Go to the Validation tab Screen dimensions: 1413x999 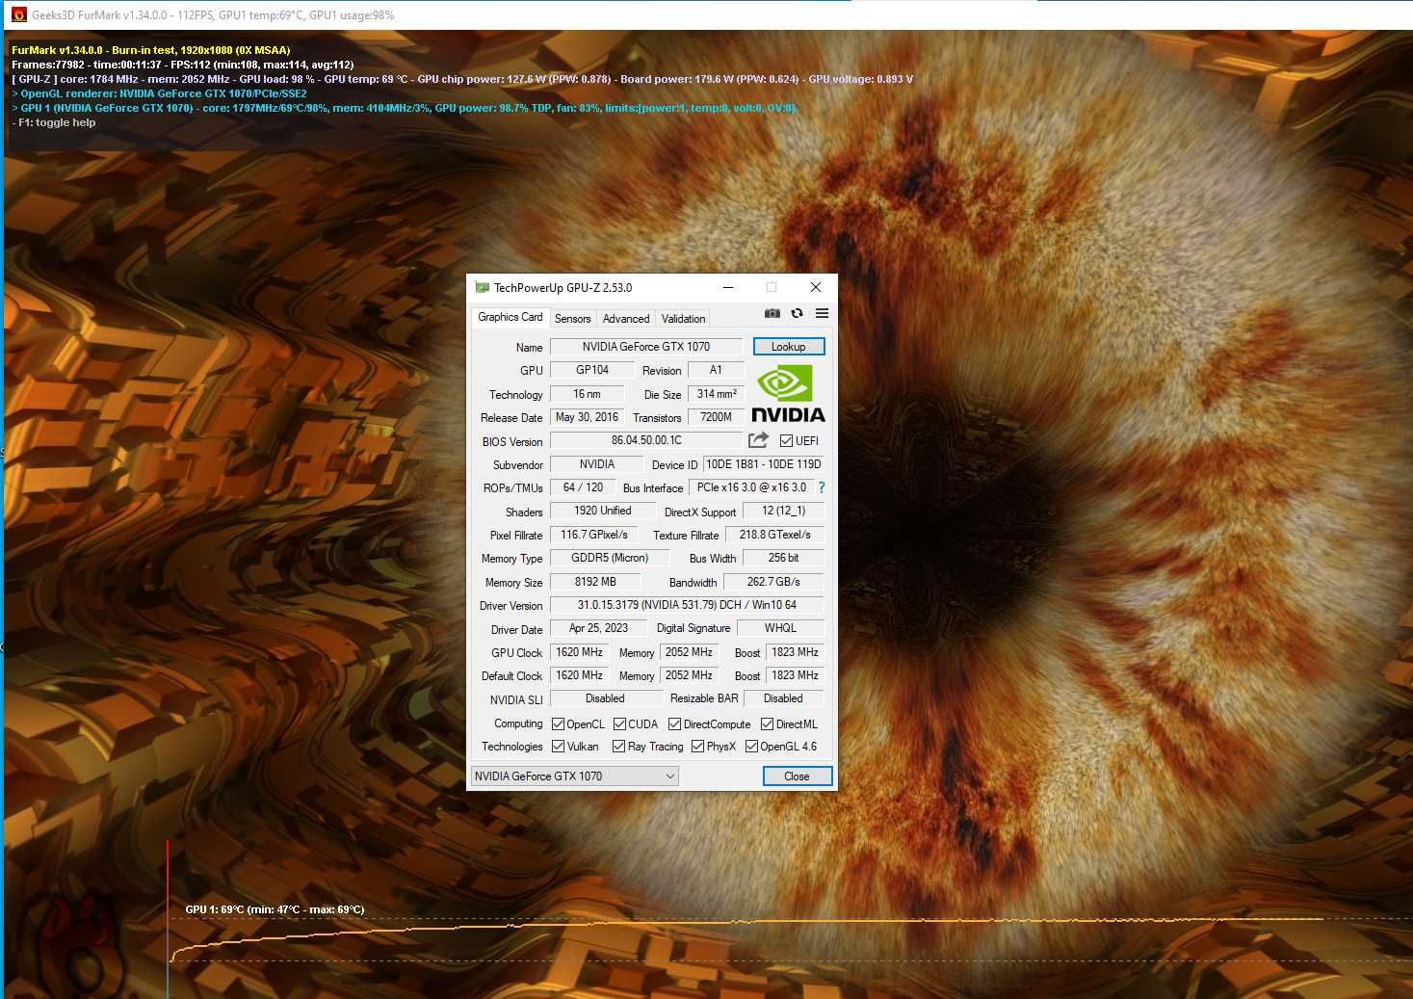tap(683, 319)
